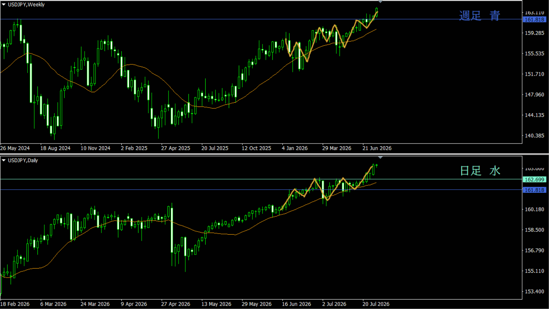549x309 pixels.
Task: Click the 18 Feb 2026 date label
Action: click(15, 304)
